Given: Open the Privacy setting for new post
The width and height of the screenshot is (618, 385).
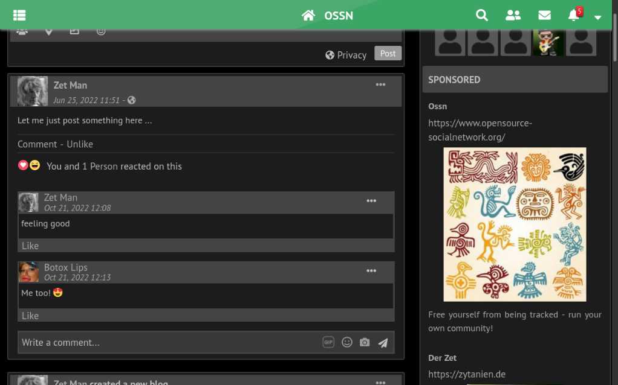Looking at the screenshot, I should point(346,55).
